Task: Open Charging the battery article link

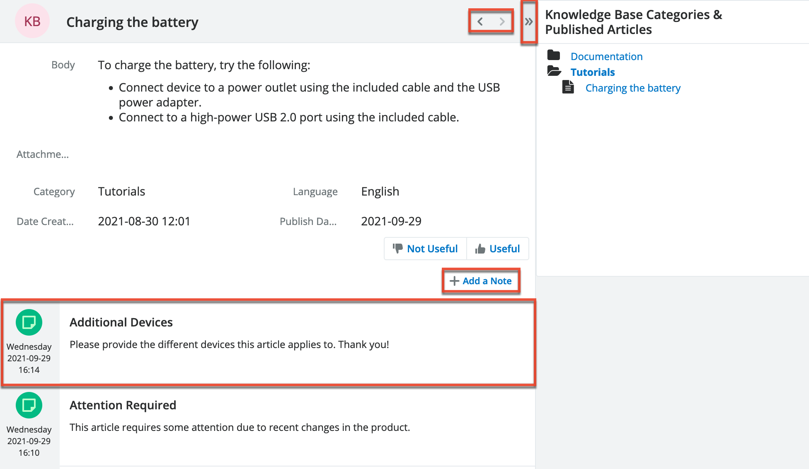Action: [x=632, y=88]
